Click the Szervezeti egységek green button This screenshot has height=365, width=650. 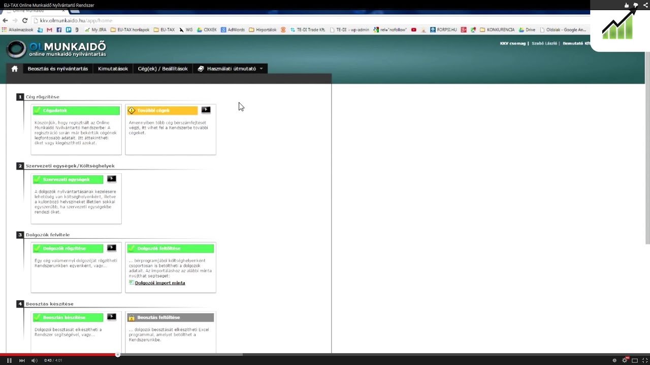tap(68, 179)
